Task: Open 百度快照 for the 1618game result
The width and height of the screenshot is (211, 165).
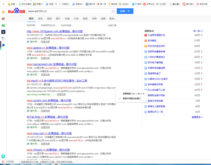Action: [45, 42]
